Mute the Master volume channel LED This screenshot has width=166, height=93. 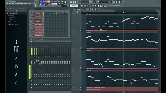tap(30, 36)
